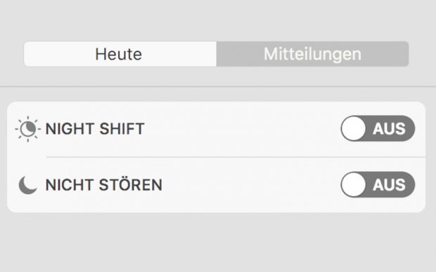Open the Mitteilungen tab
Image resolution: width=436 pixels, height=272 pixels.
click(312, 54)
